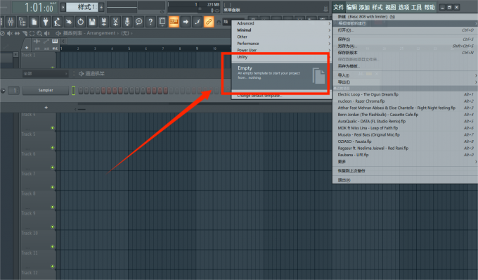Open recent file nucleon - Razer Chroma.flp
Viewport: 478px width, 280px height.
coord(405,101)
